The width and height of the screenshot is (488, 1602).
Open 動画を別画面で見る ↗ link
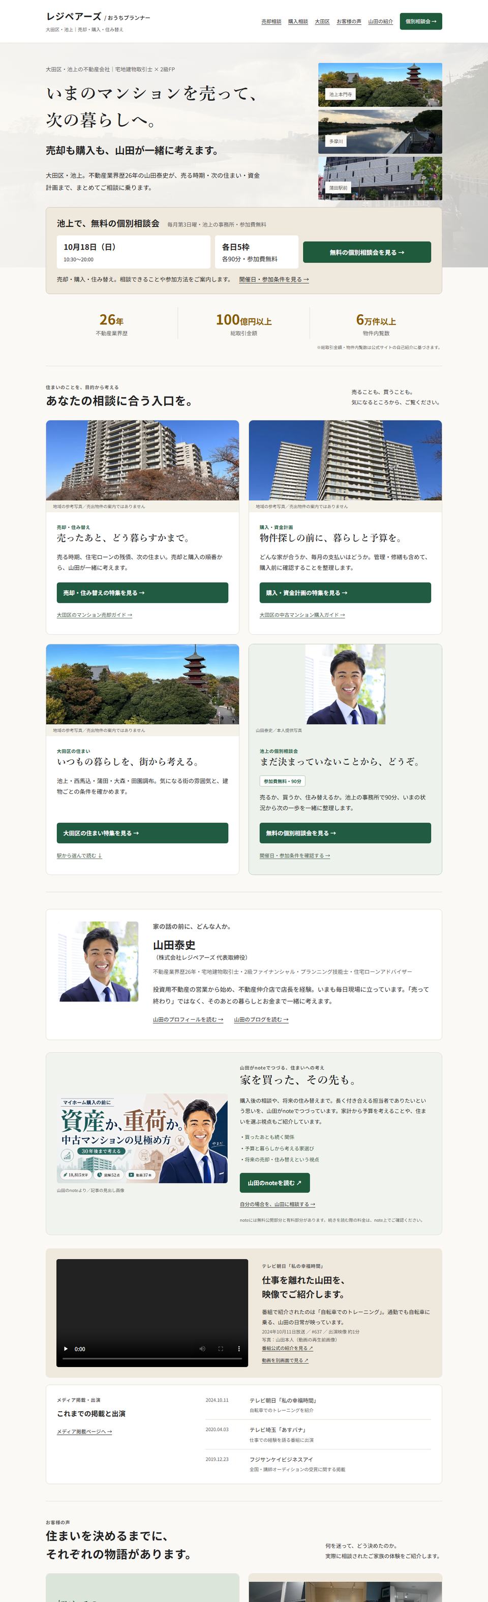pyautogui.click(x=285, y=1360)
